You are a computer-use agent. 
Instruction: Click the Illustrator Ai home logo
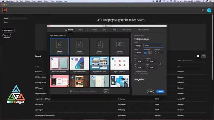(4, 10)
